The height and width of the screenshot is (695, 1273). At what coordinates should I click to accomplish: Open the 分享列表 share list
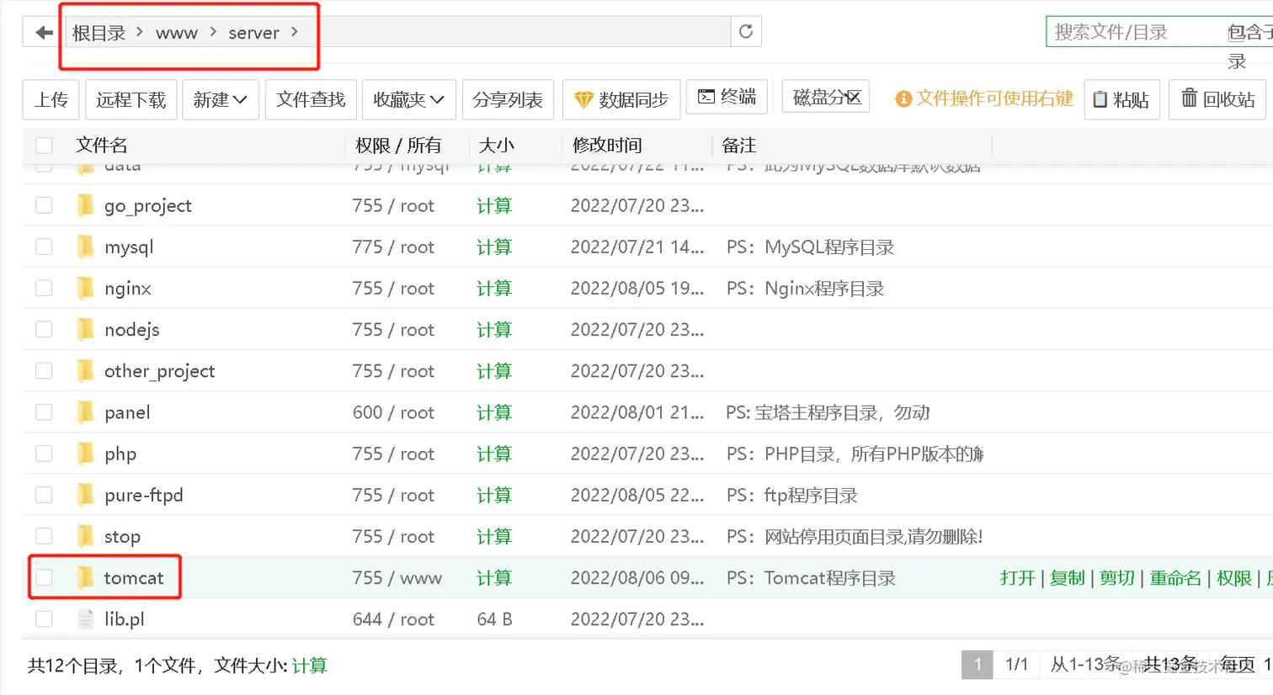coord(508,100)
